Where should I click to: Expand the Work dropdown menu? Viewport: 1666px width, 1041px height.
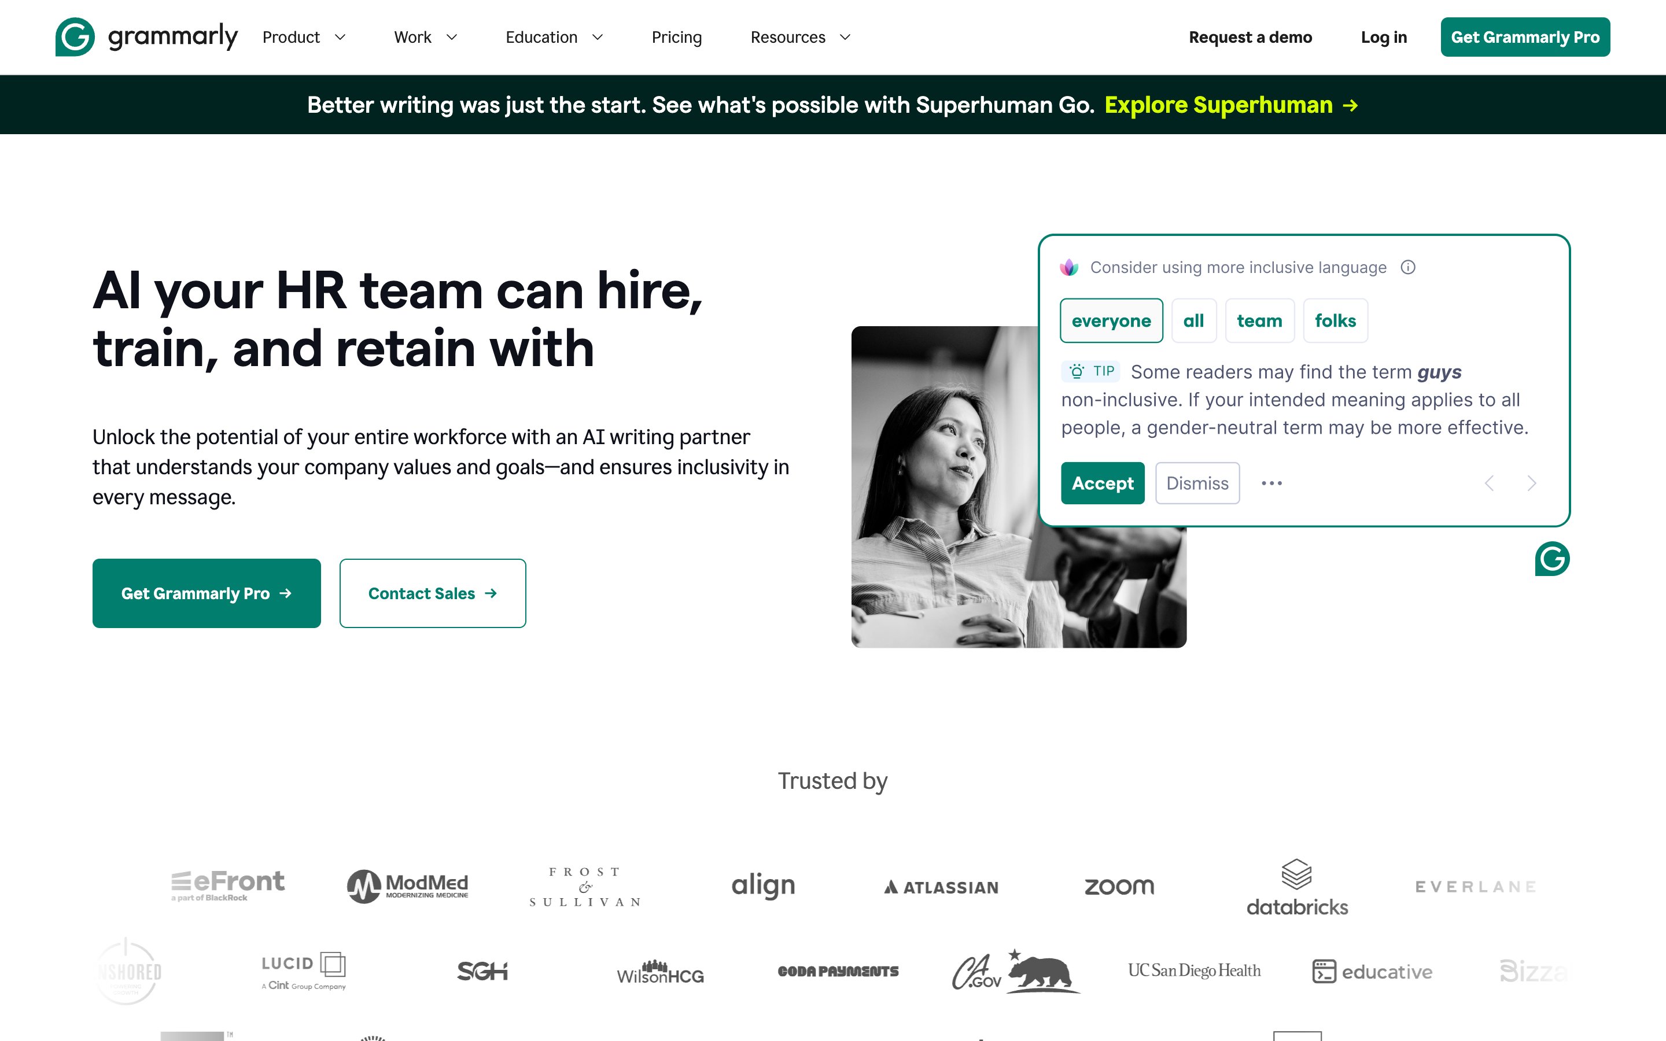pos(425,37)
